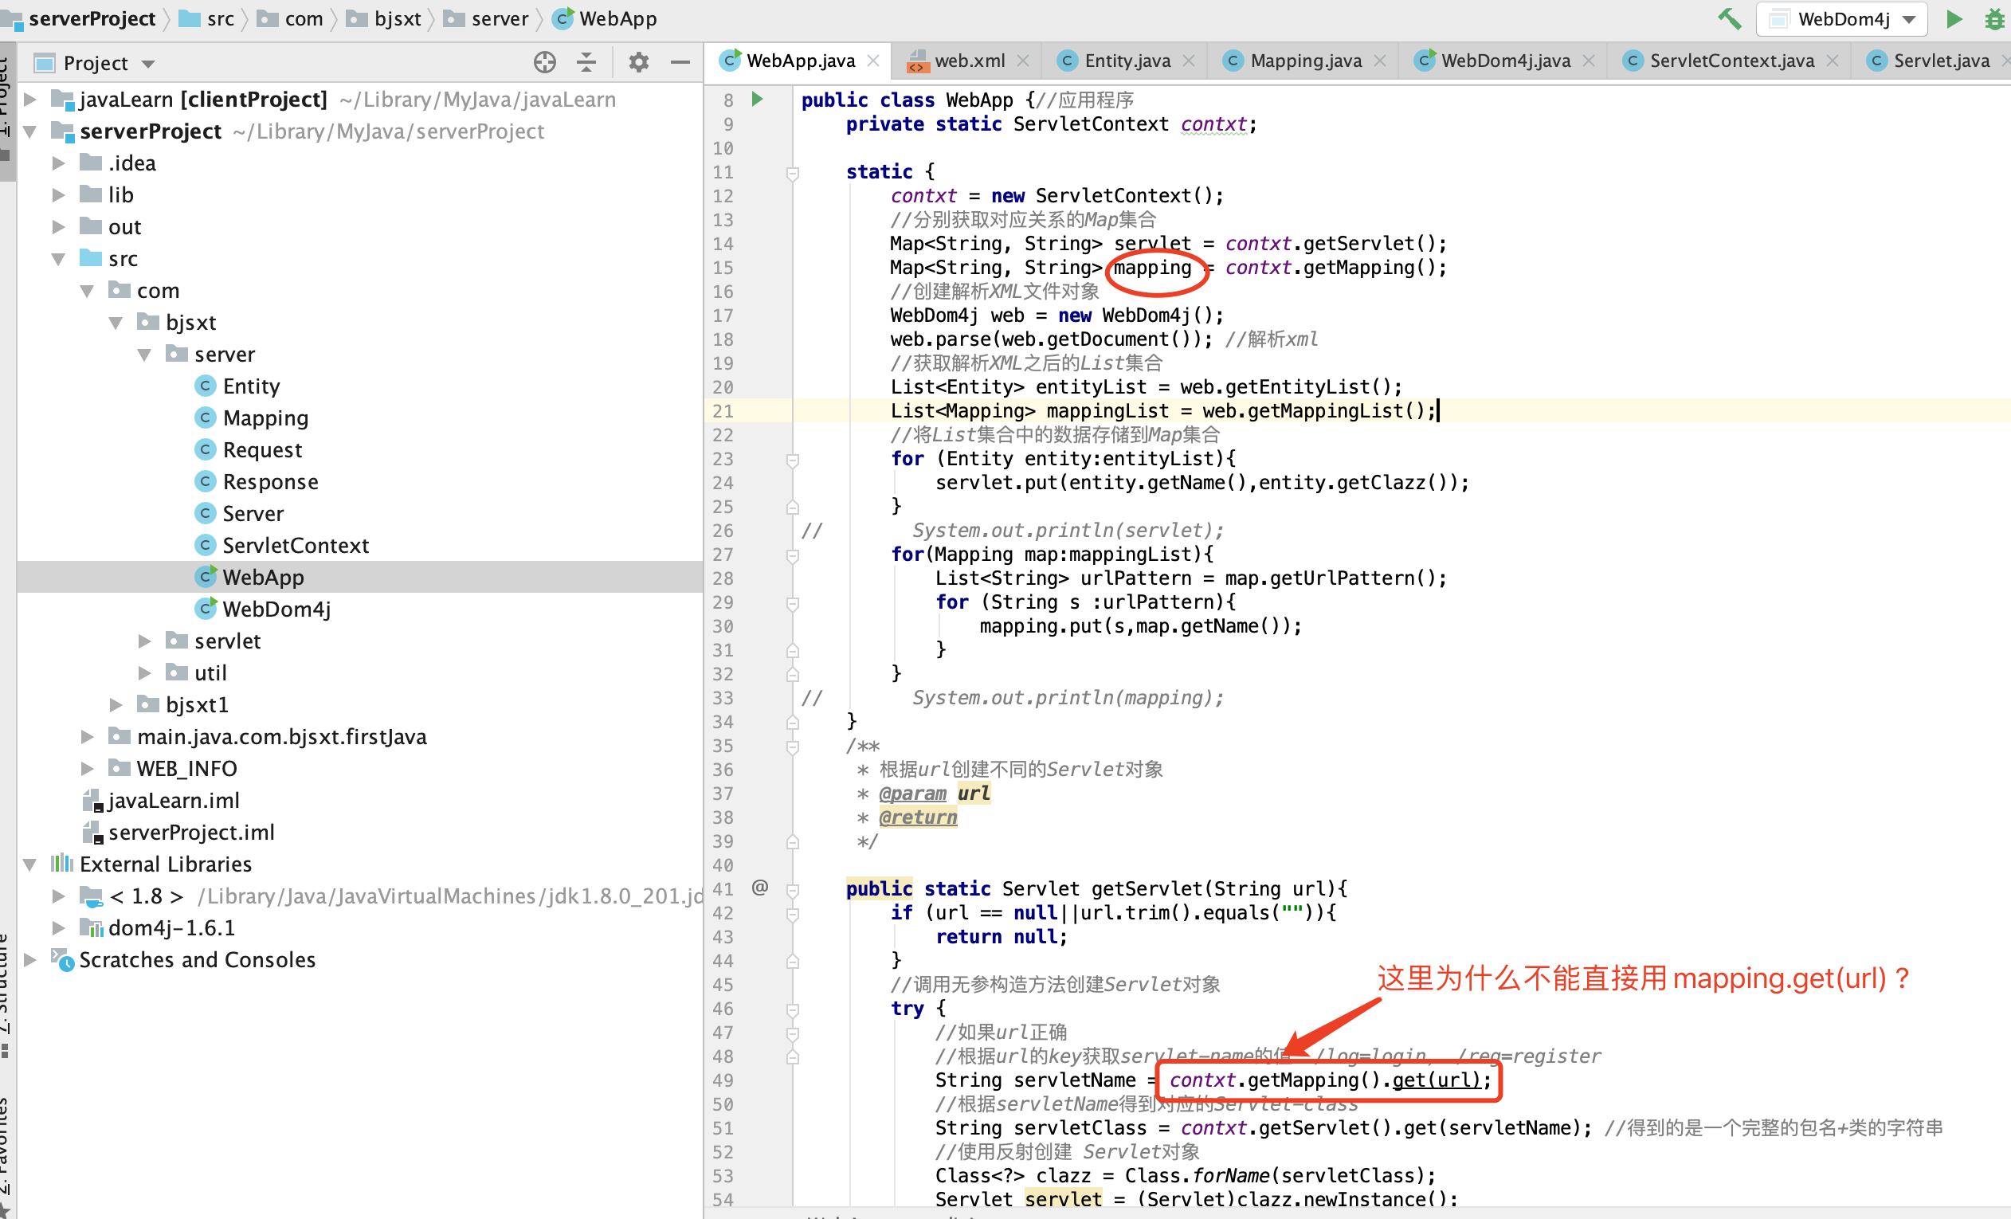Screen dimensions: 2011x1219
Task: Expand the out folder
Action: [59, 227]
